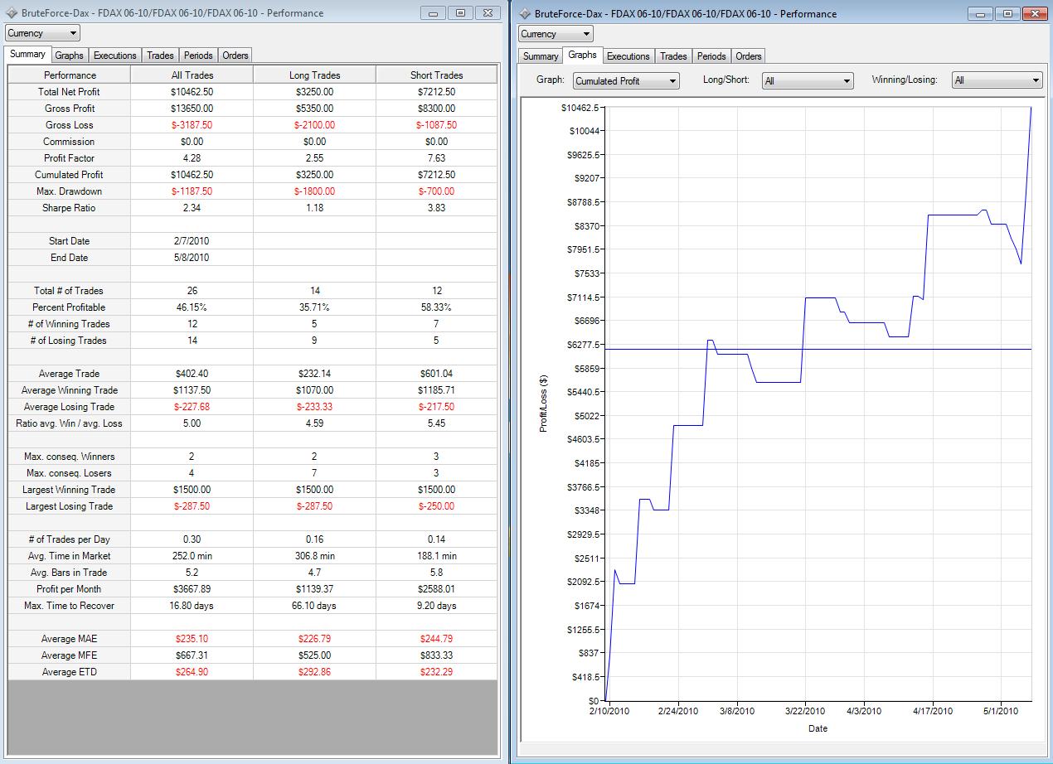Select Avg. Time in Market 252.0 min
The width and height of the screenshot is (1053, 764).
pyautogui.click(x=192, y=555)
